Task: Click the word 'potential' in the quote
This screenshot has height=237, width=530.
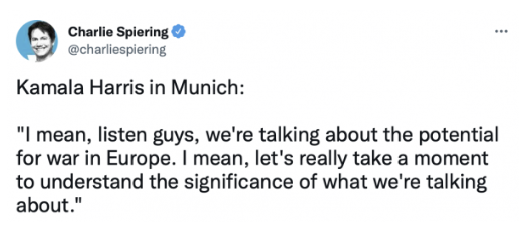Action: click(x=461, y=136)
